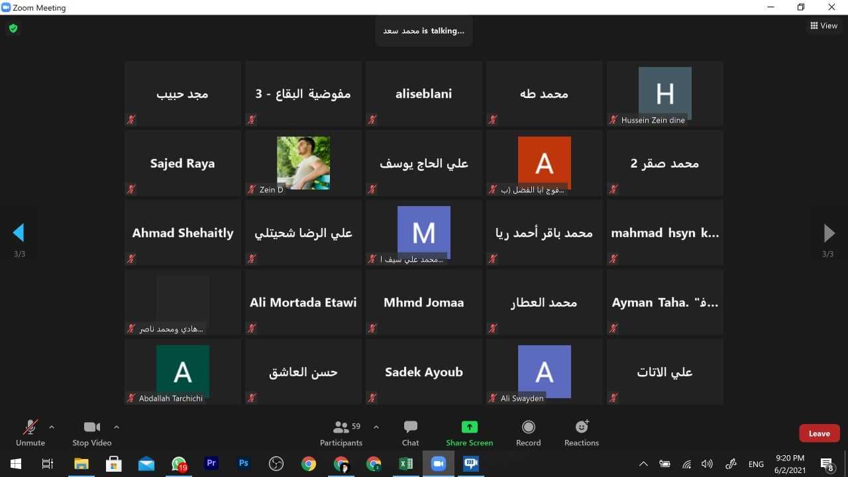848x477 pixels.
Task: Unmute the microphone
Action: 30,433
